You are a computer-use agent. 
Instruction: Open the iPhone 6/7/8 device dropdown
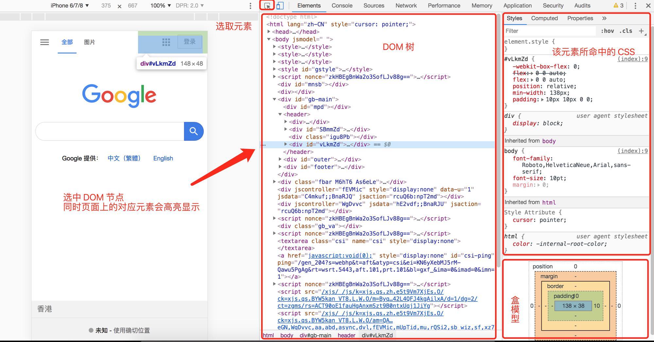tap(70, 6)
